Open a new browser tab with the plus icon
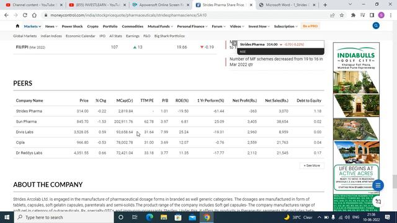Viewport: 397px width, 223px height. point(325,5)
